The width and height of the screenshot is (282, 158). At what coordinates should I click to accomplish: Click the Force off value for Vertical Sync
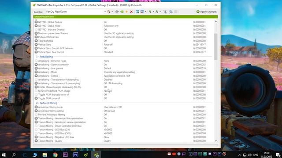point(108,45)
